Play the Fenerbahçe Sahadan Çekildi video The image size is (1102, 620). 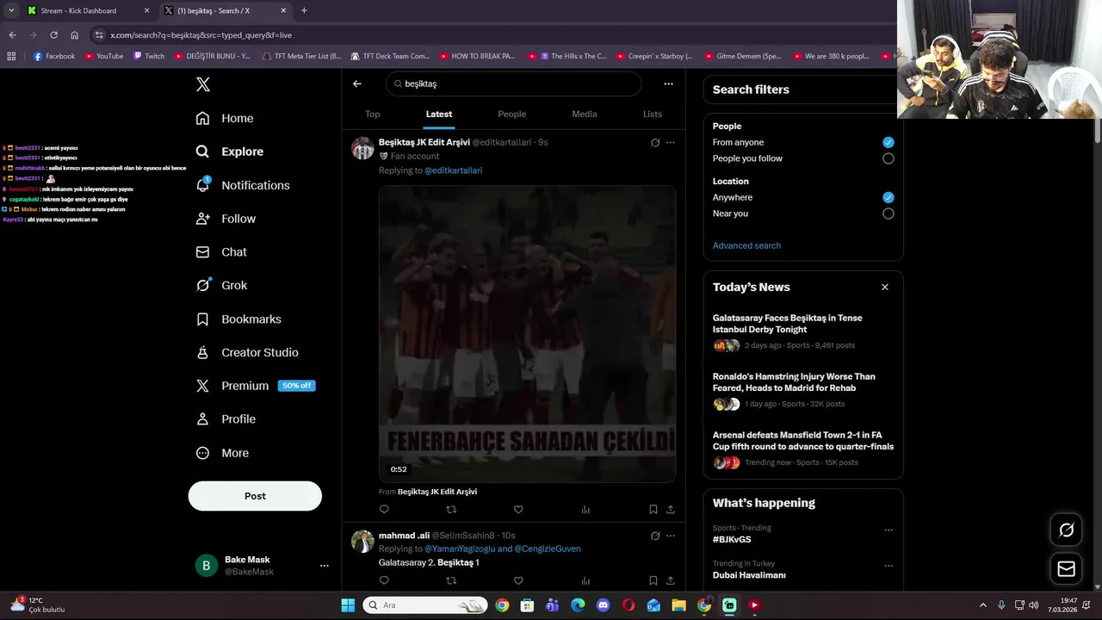coord(527,334)
